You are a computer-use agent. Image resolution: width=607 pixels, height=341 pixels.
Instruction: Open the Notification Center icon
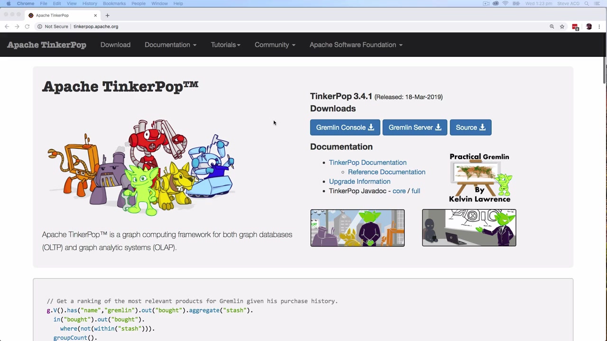coord(597,3)
